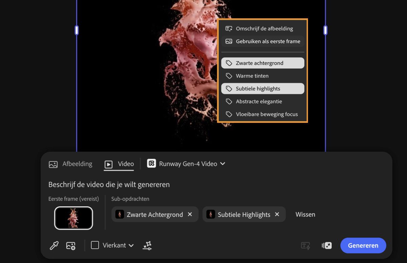Toggle the 'Abstracte elegantie' tag
407x263 pixels.
click(x=263, y=101)
